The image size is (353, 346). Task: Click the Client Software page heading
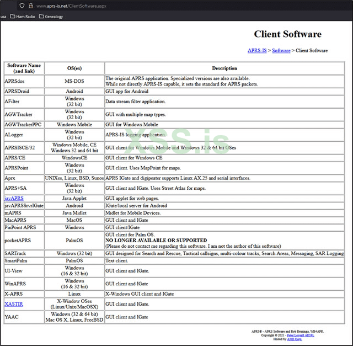[x=287, y=34]
